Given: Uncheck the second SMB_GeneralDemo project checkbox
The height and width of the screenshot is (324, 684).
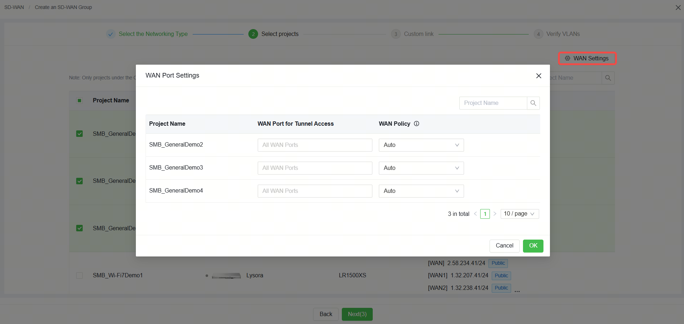Looking at the screenshot, I should (79, 181).
